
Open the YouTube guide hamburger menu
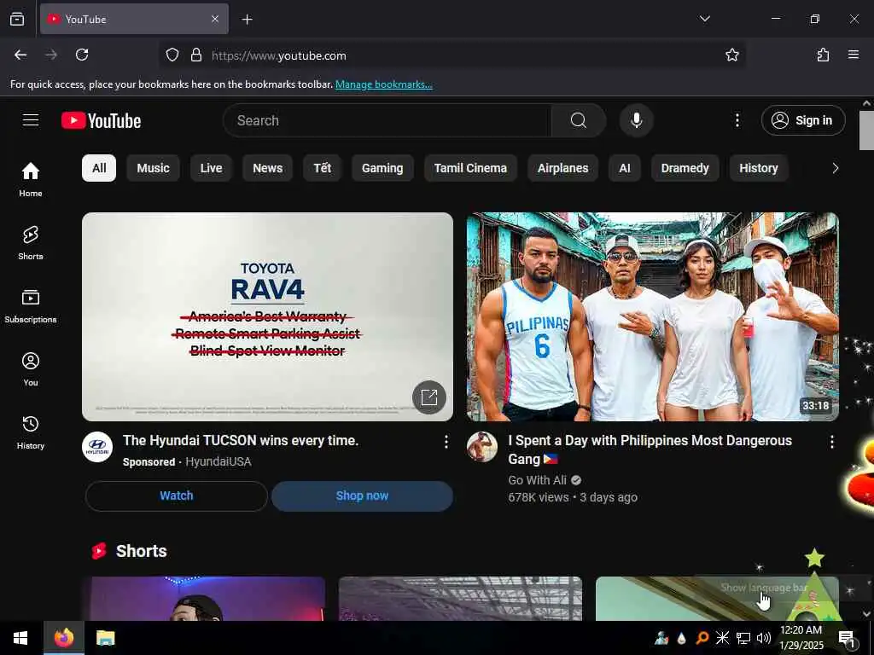coord(31,119)
